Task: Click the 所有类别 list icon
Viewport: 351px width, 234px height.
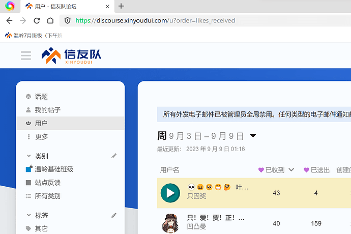Action: click(28, 196)
